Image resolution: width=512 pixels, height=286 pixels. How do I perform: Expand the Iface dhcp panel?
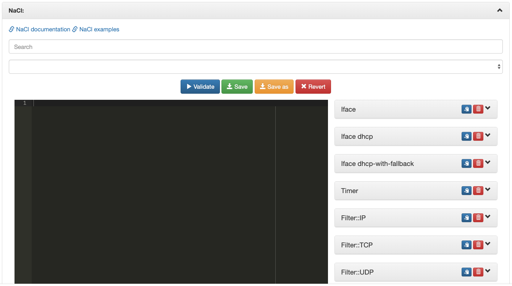[488, 135]
